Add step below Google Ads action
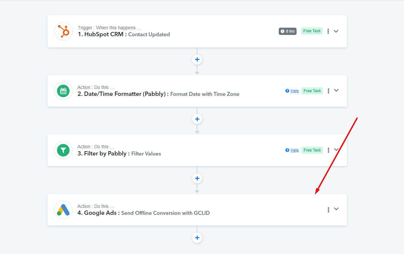The height and width of the screenshot is (254, 404). click(x=197, y=238)
